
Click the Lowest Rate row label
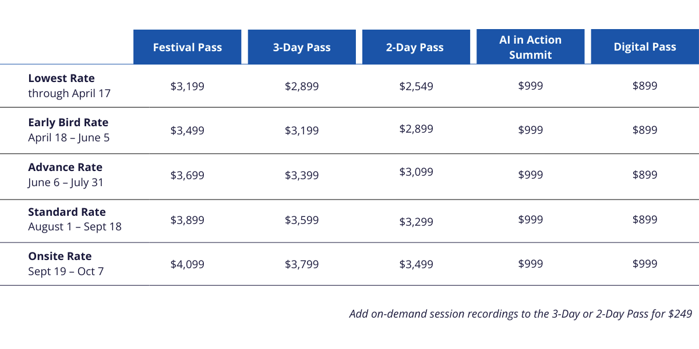[x=61, y=79]
